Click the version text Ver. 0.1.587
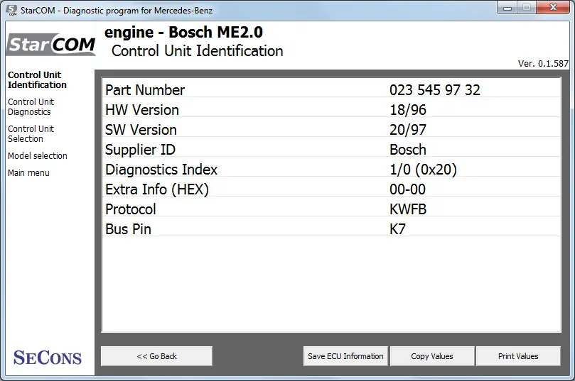 (x=543, y=63)
